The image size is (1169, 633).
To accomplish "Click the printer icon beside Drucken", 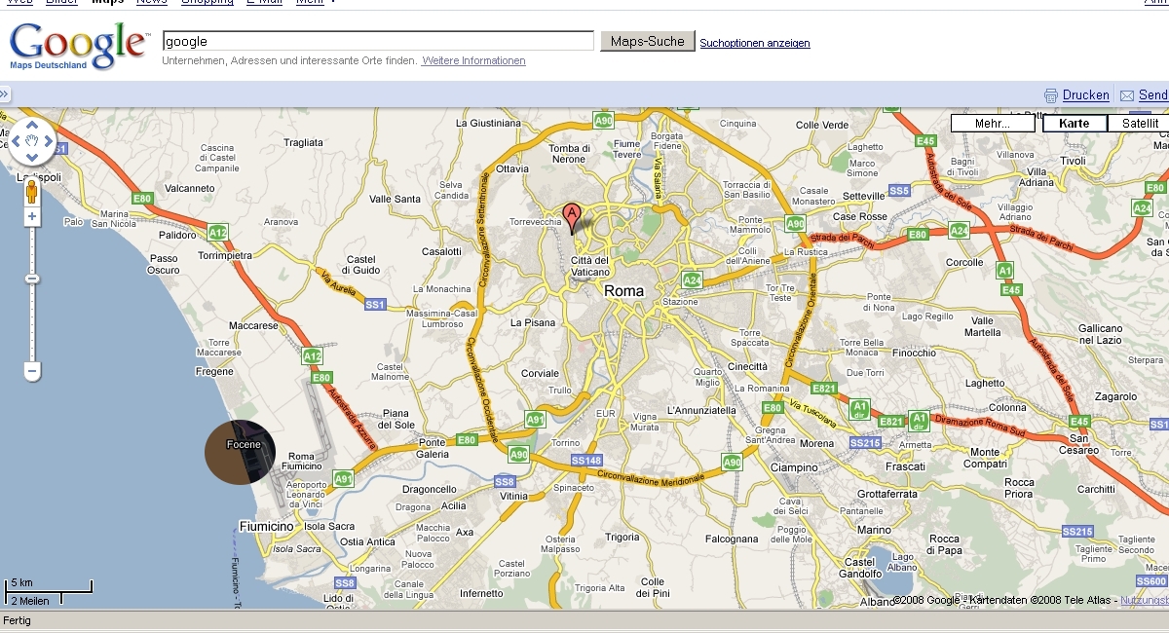I will (x=1051, y=95).
